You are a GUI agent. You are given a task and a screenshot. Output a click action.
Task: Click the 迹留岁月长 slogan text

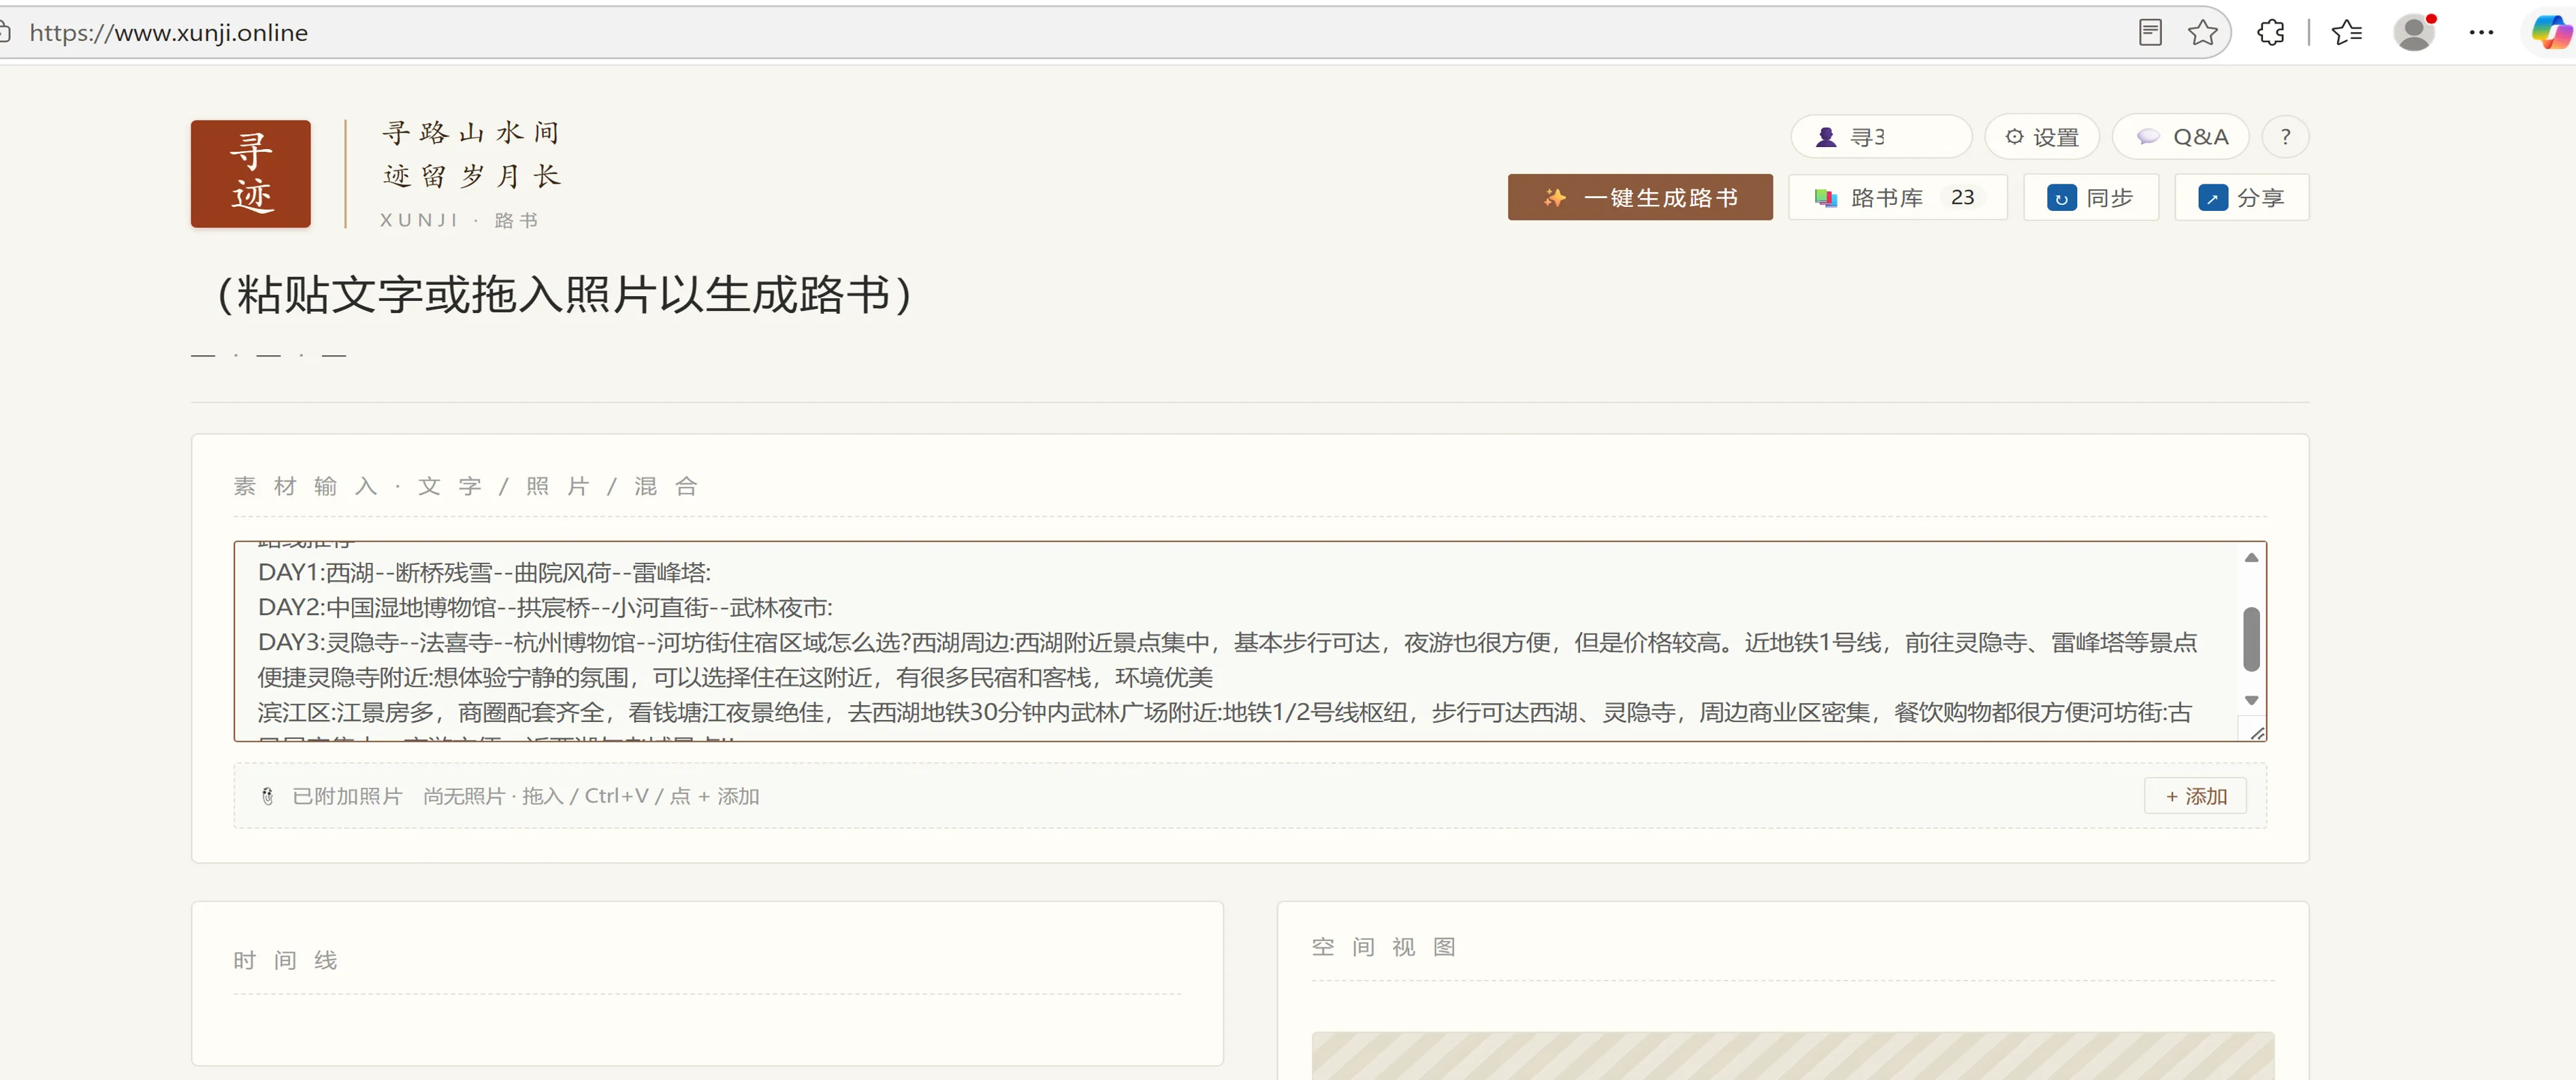coord(471,176)
